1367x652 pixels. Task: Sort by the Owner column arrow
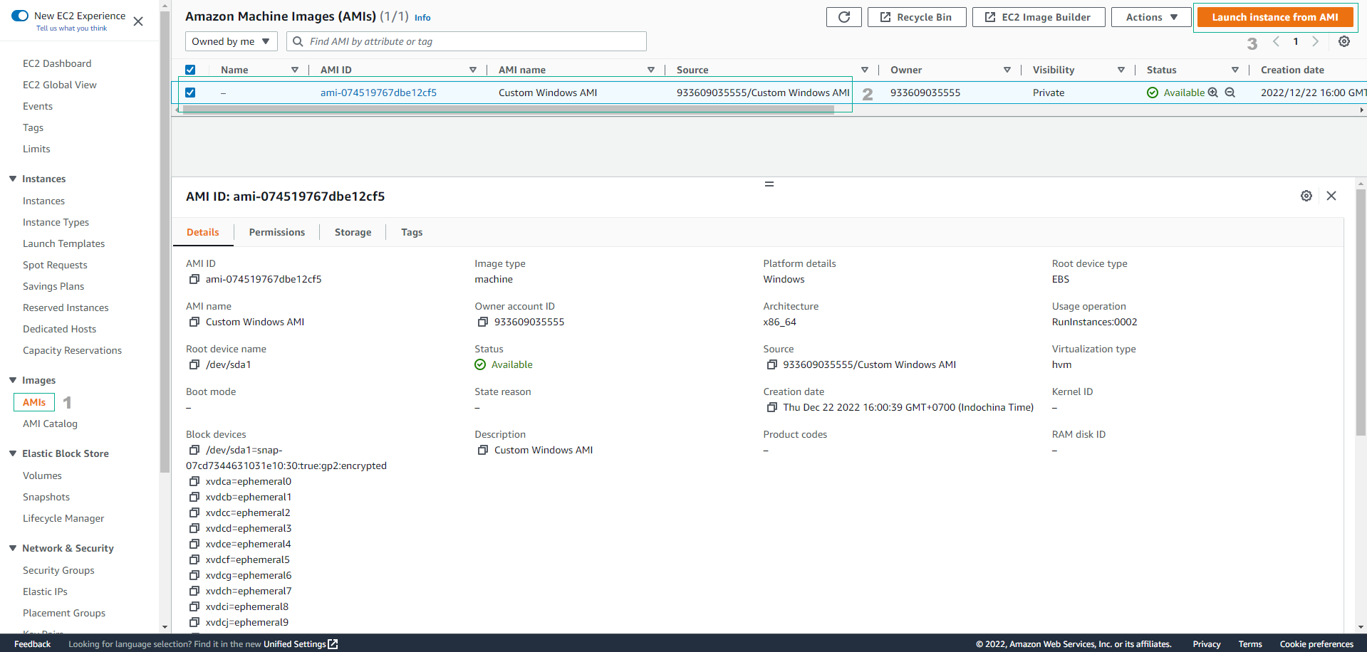[x=1007, y=70]
